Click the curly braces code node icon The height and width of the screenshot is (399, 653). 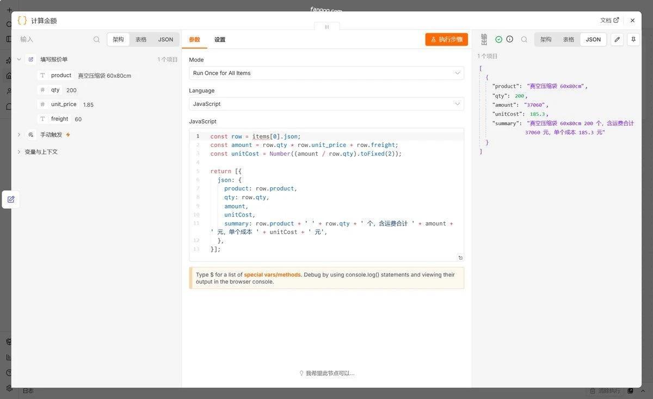[22, 20]
